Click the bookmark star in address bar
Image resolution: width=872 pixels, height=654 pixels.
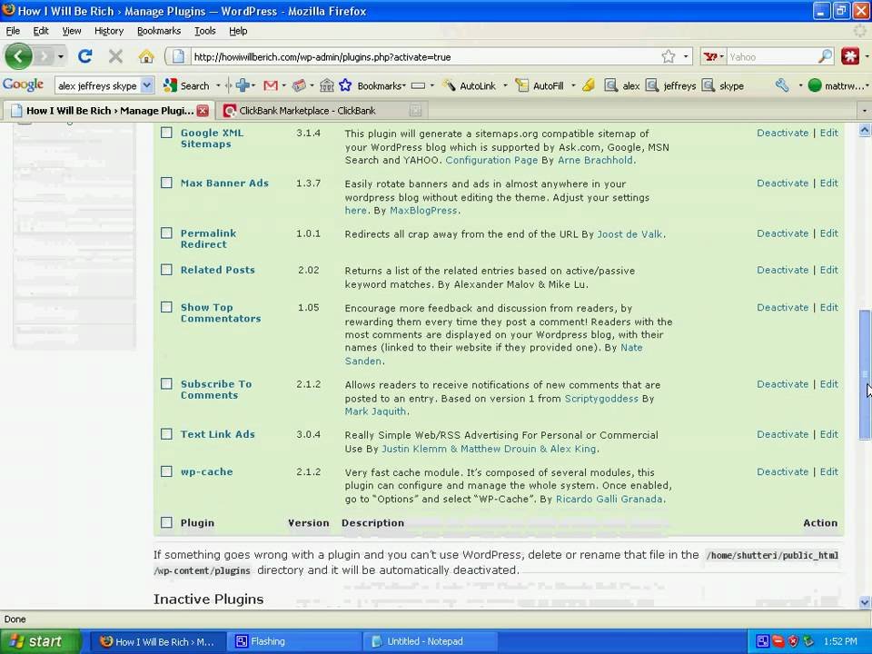coord(669,56)
